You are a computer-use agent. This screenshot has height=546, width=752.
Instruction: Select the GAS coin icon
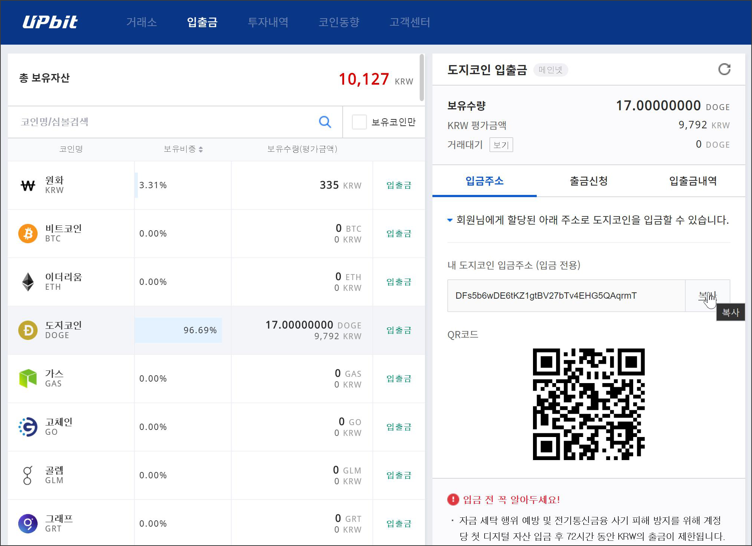[28, 378]
